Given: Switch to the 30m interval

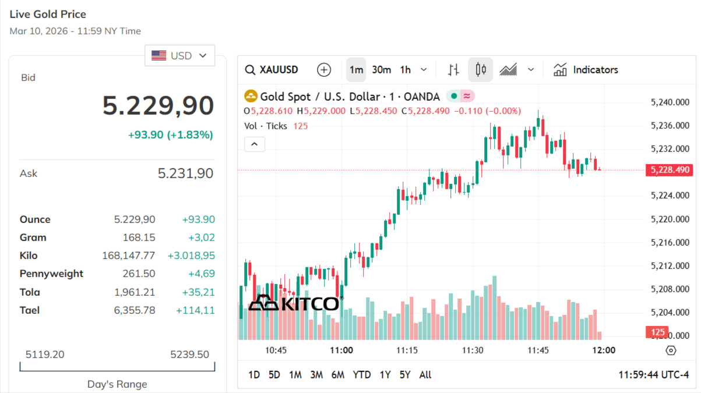Looking at the screenshot, I should [x=381, y=69].
